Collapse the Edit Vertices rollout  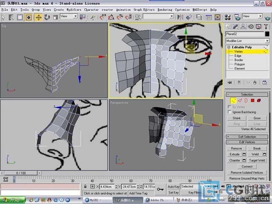[247, 142]
